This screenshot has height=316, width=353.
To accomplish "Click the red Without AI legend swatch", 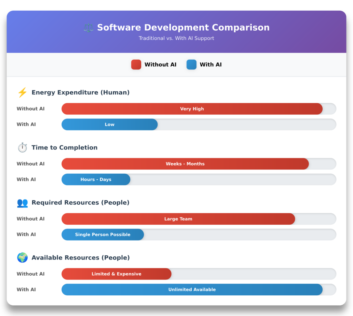I will tap(136, 64).
